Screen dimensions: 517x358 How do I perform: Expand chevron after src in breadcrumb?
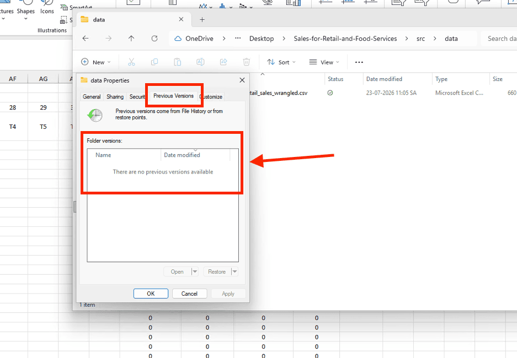point(435,39)
